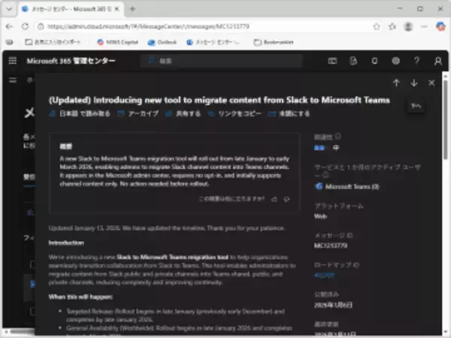
Task: Open the メッセージ センター bookmark
Action: 213,42
